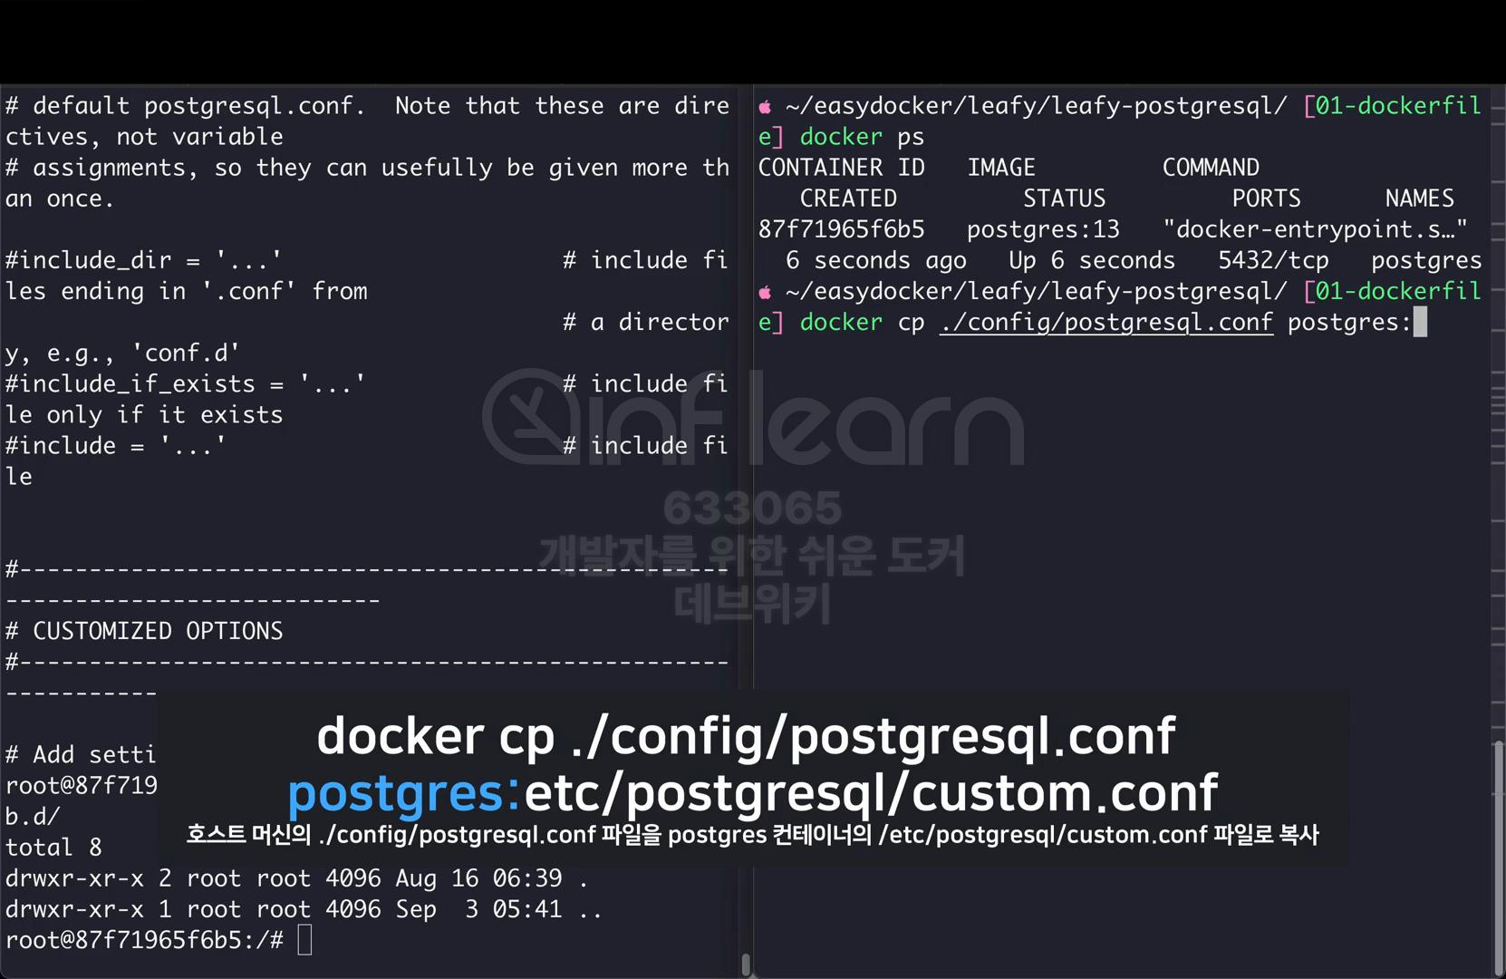Viewport: 1506px width, 979px height.
Task: Click the 'STATUS' column header
Action: (x=1065, y=199)
